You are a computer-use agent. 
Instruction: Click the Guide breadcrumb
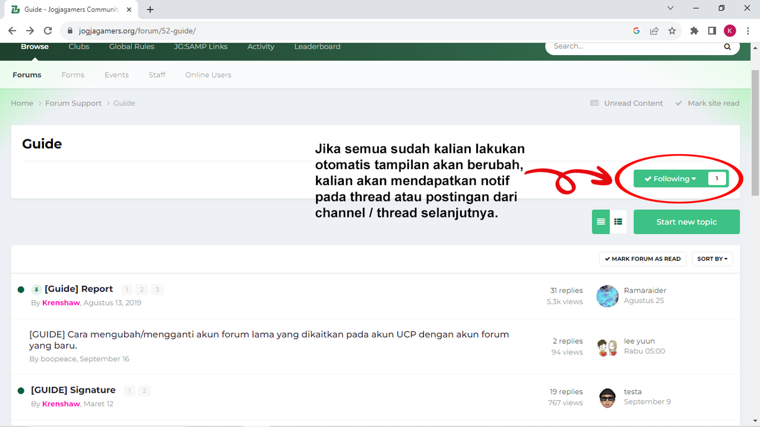click(x=124, y=103)
